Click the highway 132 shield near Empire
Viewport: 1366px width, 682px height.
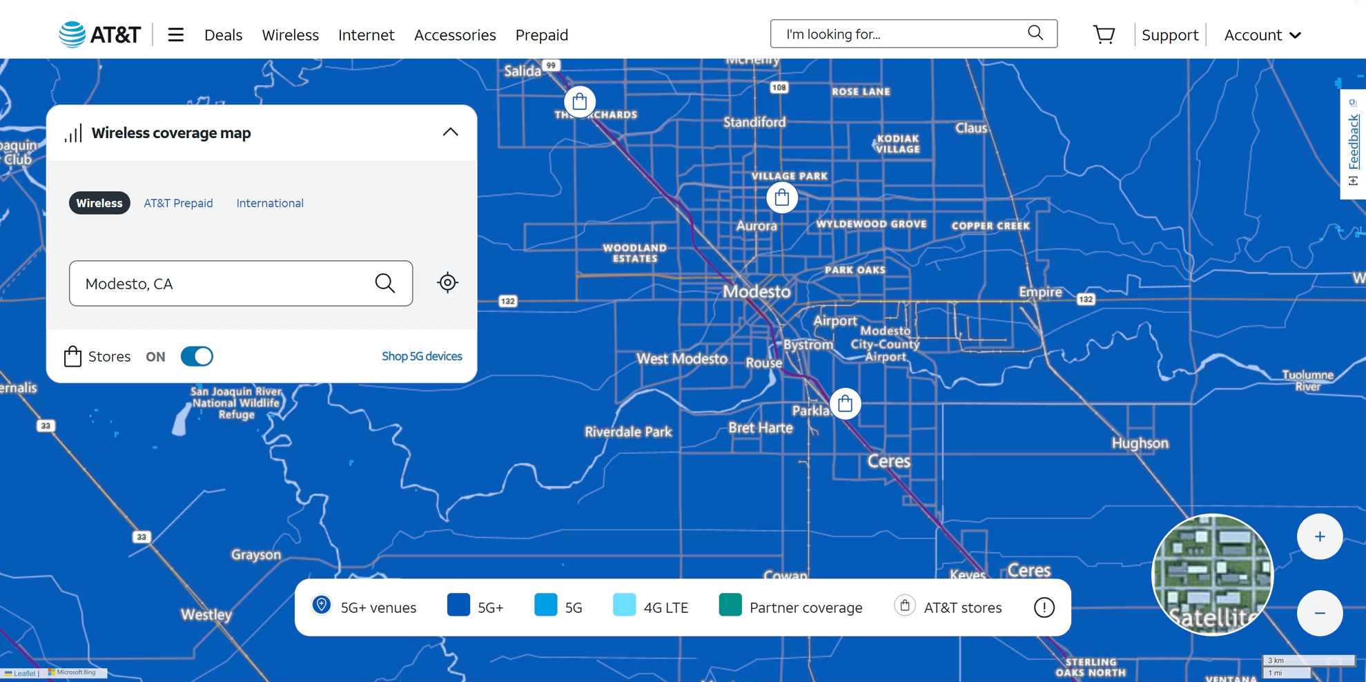coord(1086,299)
